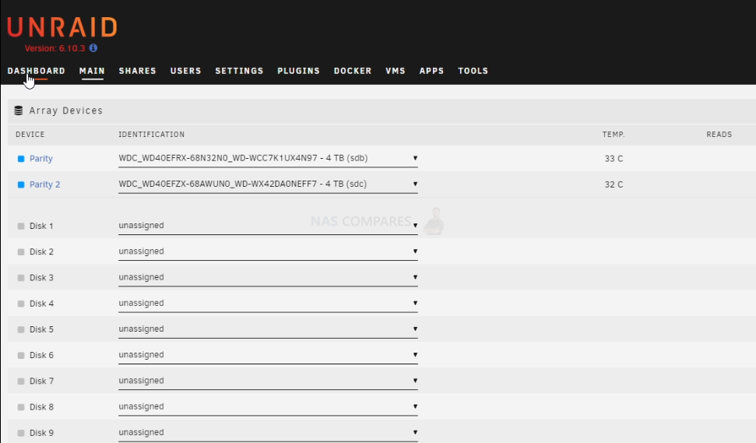Open the Parity device selection dropdown

tap(268, 158)
